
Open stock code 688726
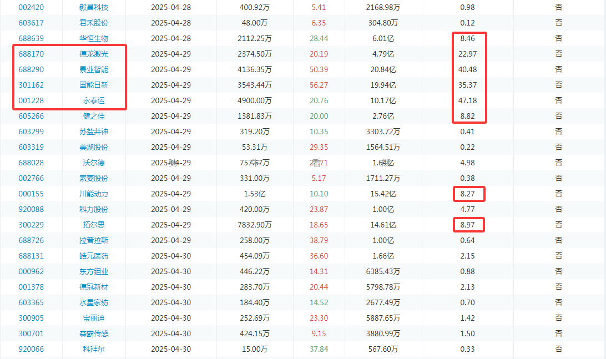tap(31, 240)
